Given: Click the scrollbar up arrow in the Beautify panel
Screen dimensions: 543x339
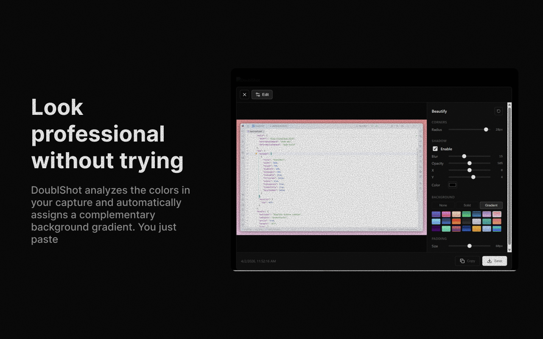Looking at the screenshot, I should tap(509, 104).
